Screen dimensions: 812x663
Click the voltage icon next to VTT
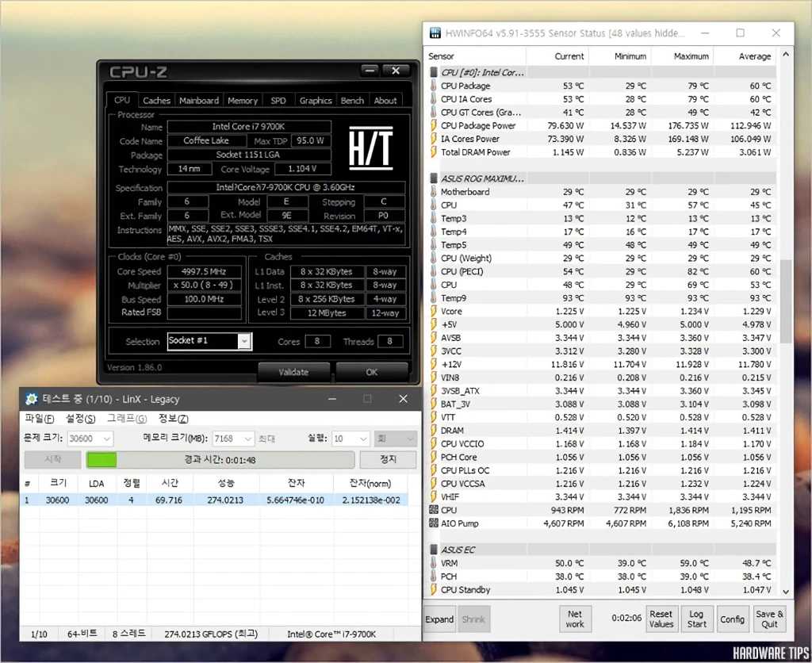(434, 417)
